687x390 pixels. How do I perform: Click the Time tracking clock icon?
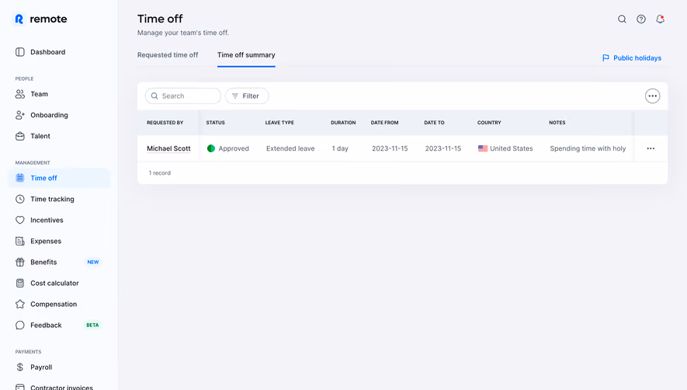click(x=19, y=199)
